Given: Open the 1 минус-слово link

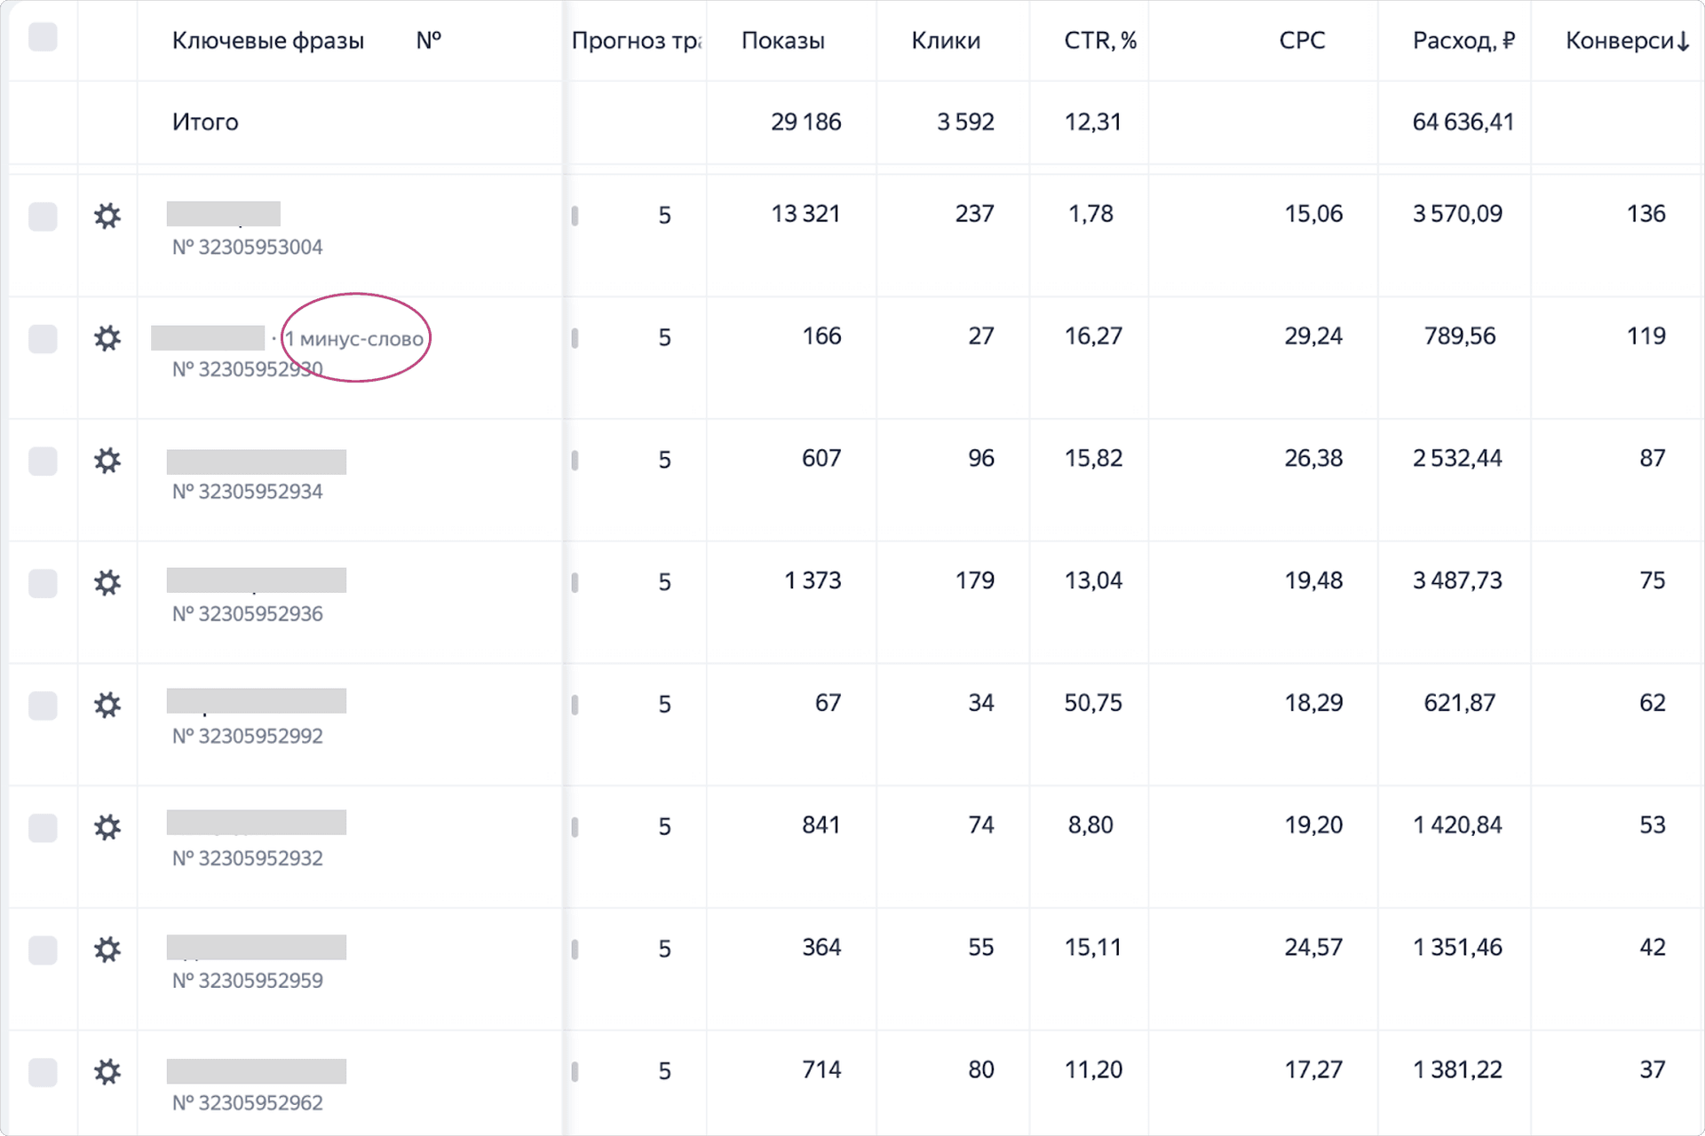Looking at the screenshot, I should coord(354,339).
